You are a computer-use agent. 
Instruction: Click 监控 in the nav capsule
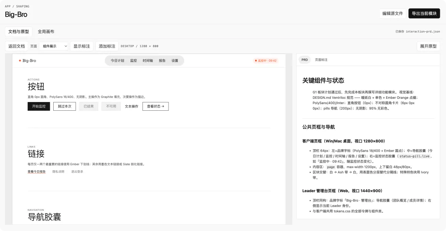point(133,61)
